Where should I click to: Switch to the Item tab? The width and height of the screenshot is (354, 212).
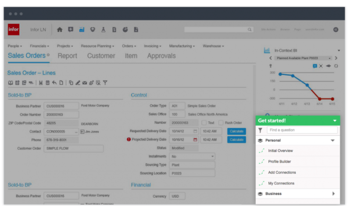pyautogui.click(x=131, y=56)
